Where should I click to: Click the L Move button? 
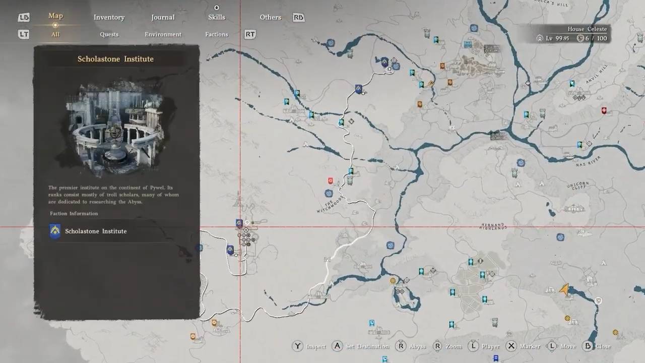click(x=561, y=346)
